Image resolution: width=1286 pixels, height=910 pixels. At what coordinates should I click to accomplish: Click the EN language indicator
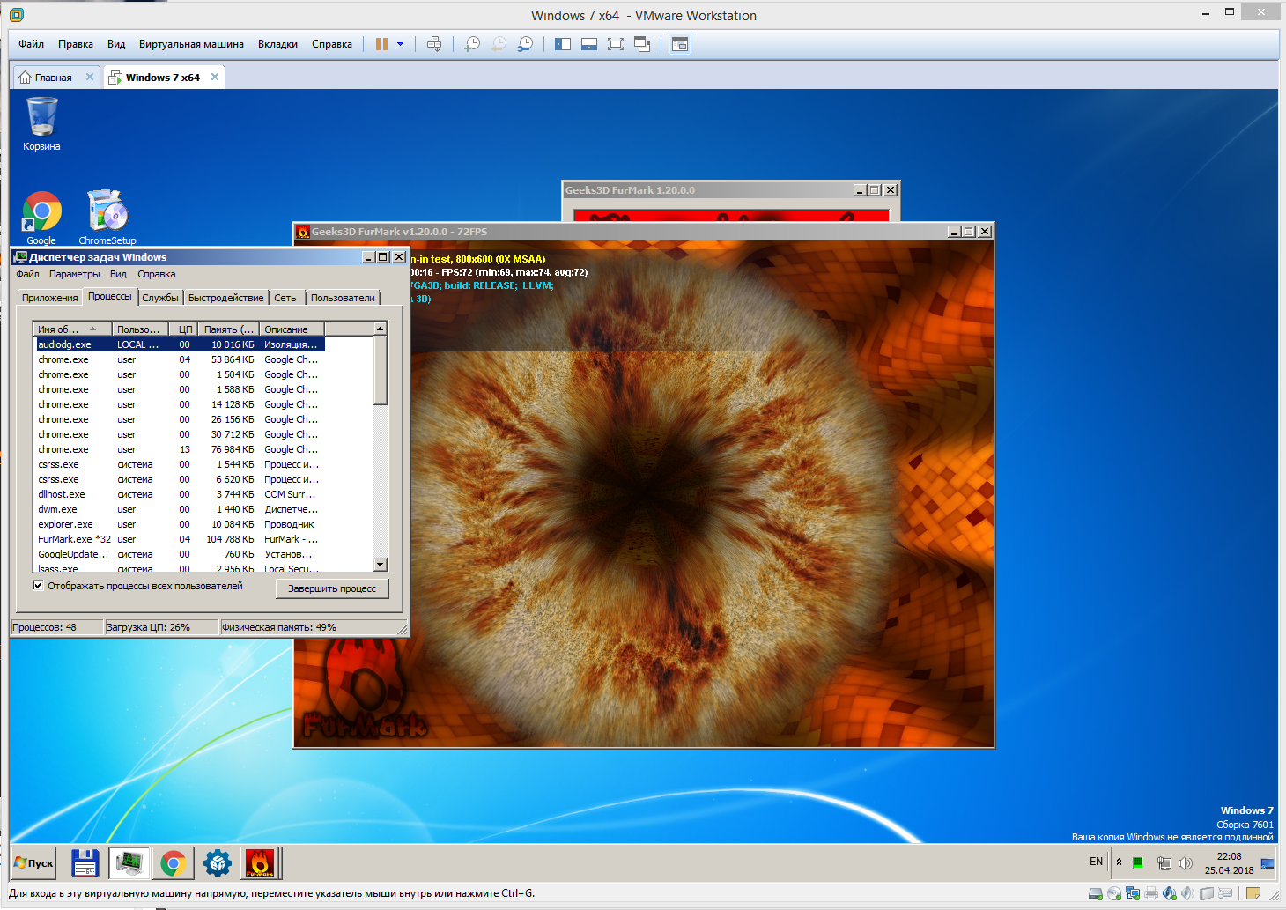click(1096, 862)
